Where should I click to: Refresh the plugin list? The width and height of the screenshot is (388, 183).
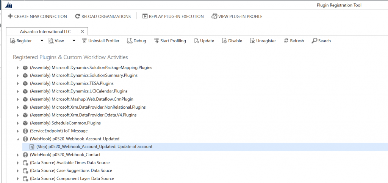(294, 41)
